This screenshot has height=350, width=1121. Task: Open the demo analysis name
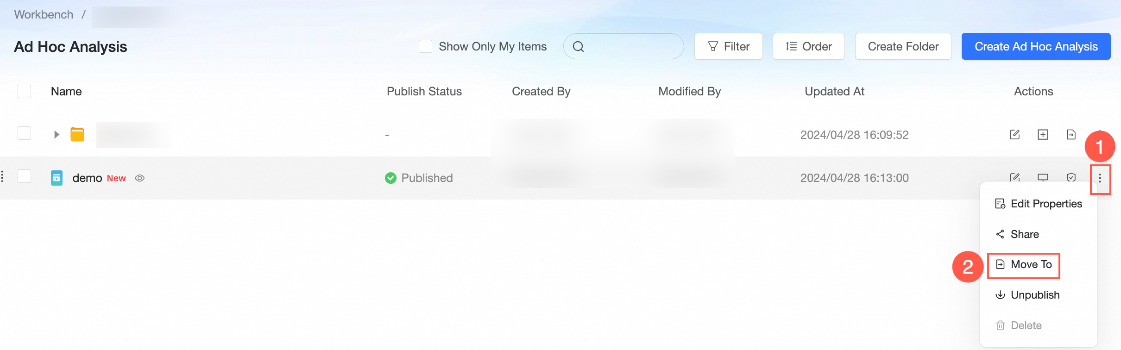click(87, 178)
